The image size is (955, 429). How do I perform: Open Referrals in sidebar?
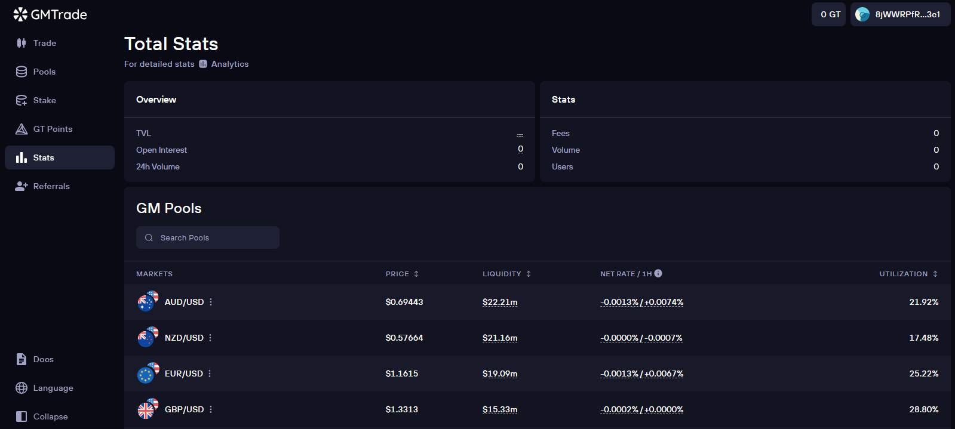(60, 186)
